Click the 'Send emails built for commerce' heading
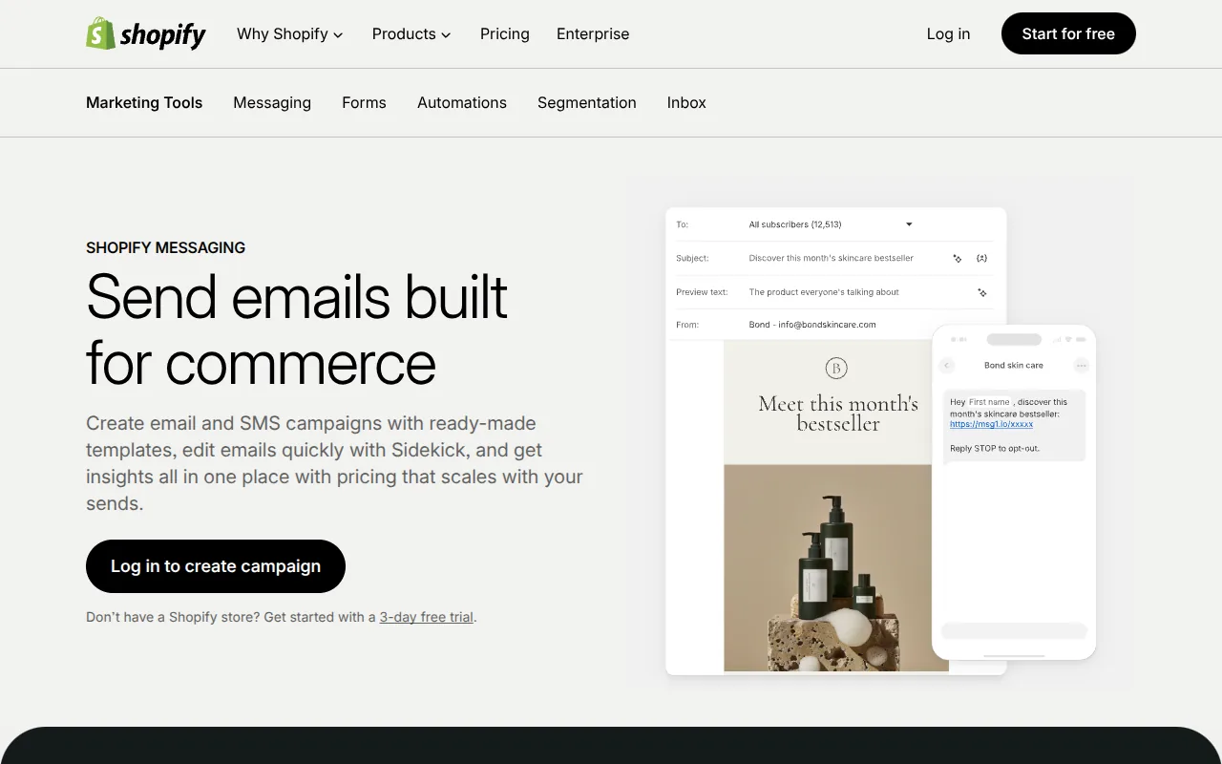 point(297,329)
